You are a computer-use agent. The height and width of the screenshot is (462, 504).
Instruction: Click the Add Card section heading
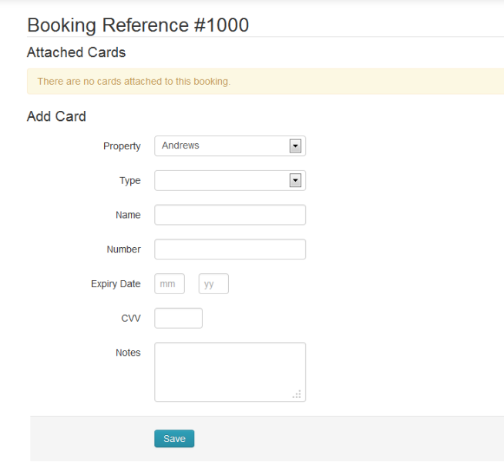(56, 116)
